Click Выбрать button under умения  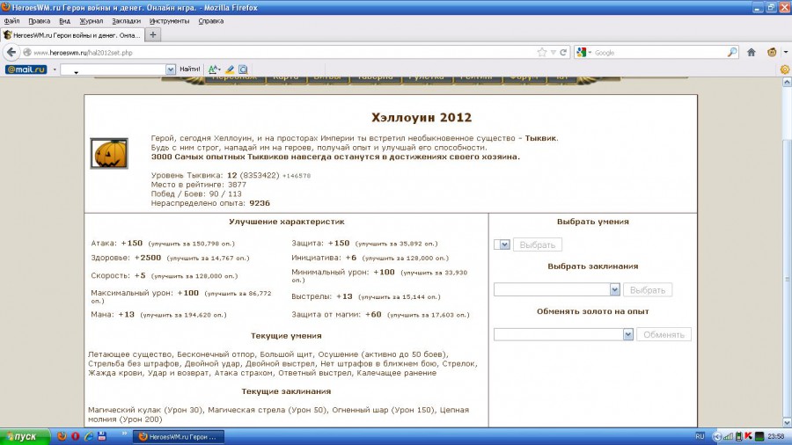click(x=538, y=244)
